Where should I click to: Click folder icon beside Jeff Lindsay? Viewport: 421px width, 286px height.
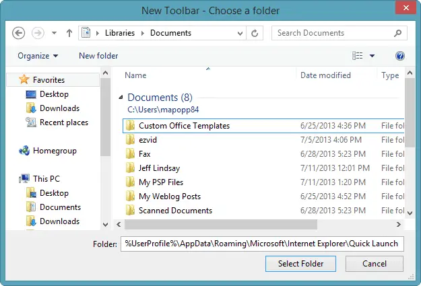click(x=130, y=168)
